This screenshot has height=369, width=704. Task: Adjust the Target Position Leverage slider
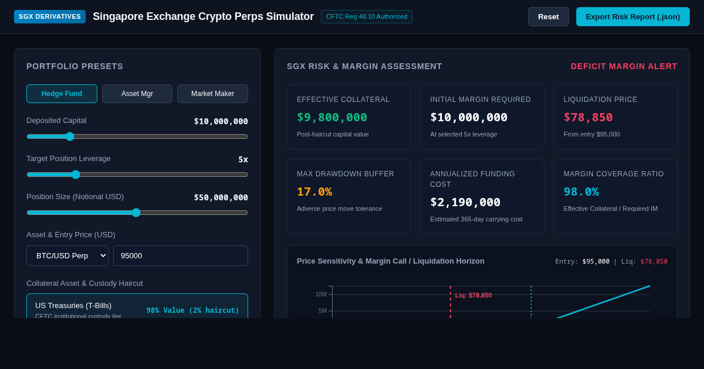pos(137,175)
